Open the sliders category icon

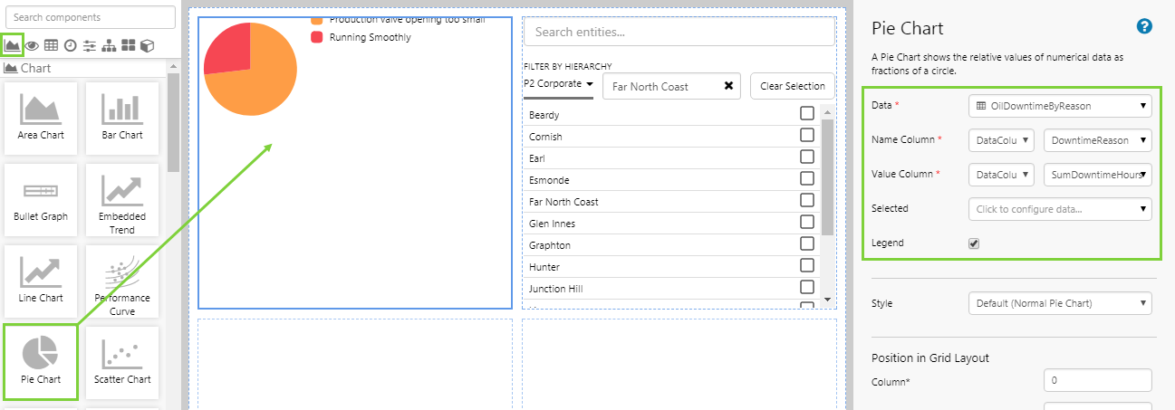[89, 45]
